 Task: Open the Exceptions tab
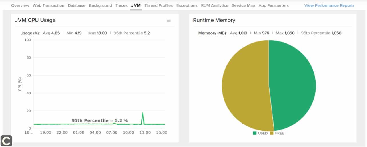point(187,5)
